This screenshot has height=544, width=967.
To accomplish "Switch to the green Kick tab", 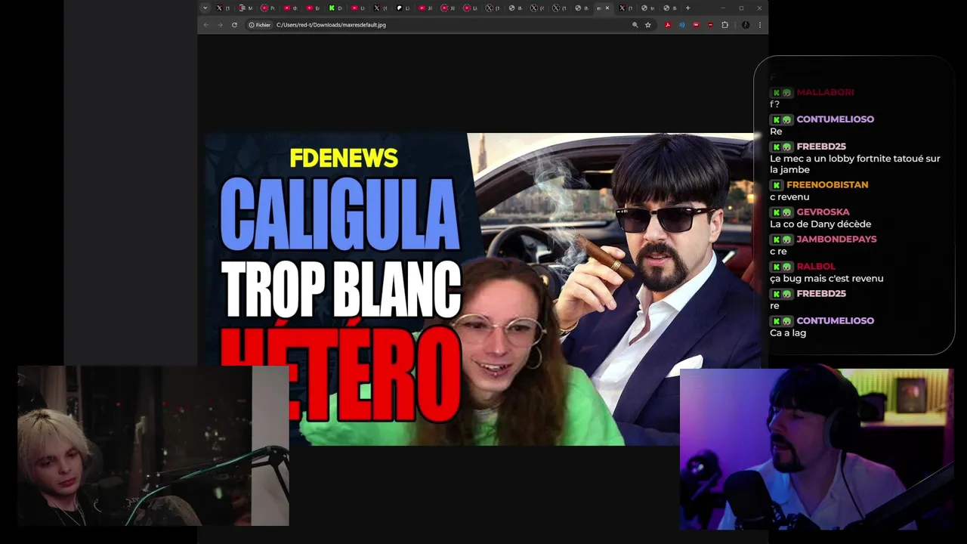I will point(335,8).
